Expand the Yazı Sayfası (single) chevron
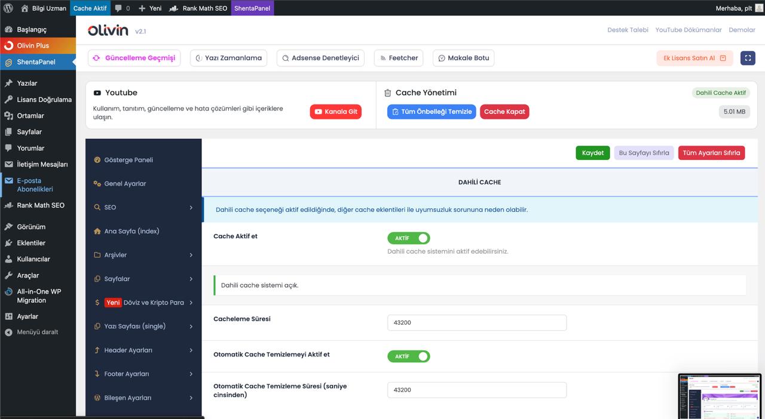This screenshot has height=419, width=765. pyautogui.click(x=191, y=326)
